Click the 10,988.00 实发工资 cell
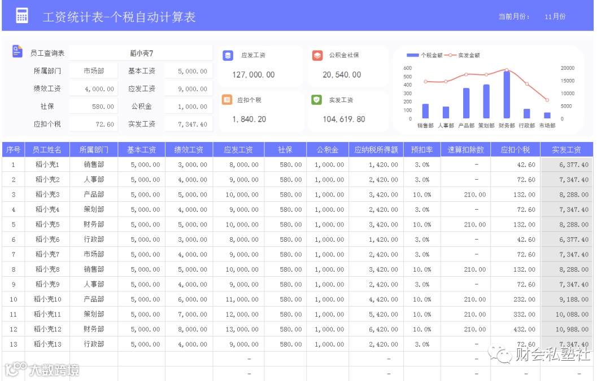This screenshot has height=381, width=610. pyautogui.click(x=567, y=329)
